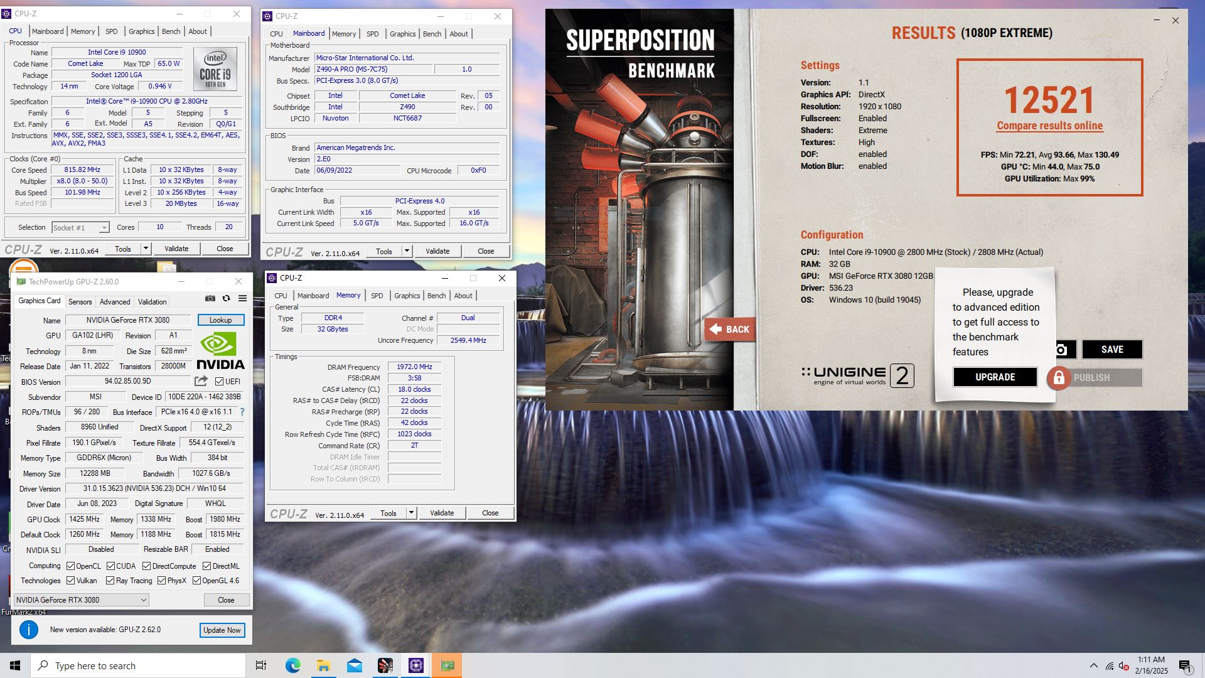Expand Tools arrow in CPU-Z Mainboard window
The height and width of the screenshot is (678, 1205).
coord(407,251)
